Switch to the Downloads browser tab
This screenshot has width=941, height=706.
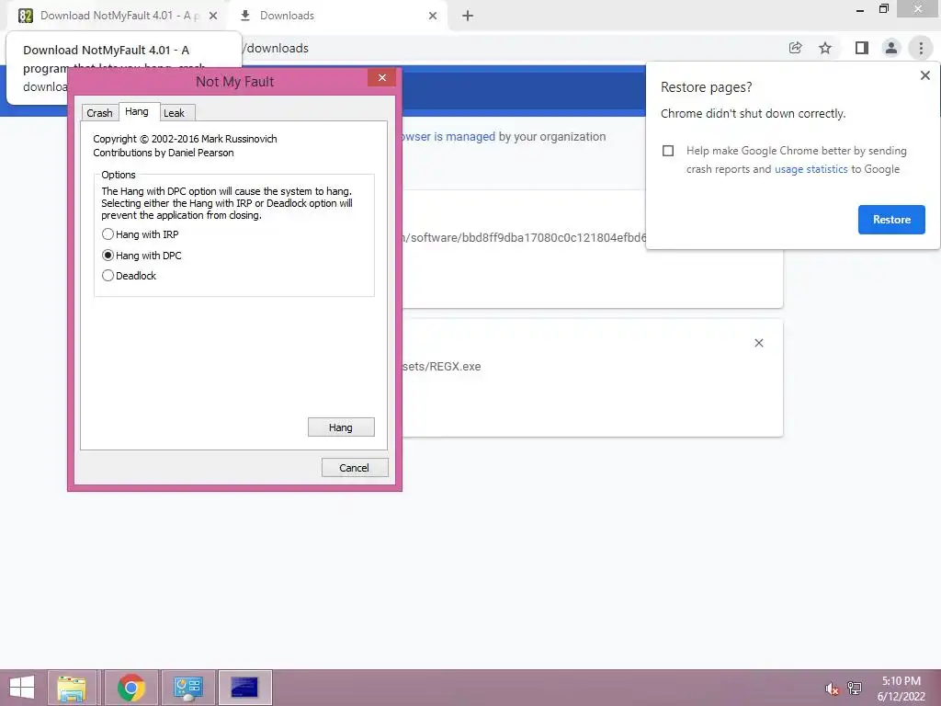pos(339,16)
